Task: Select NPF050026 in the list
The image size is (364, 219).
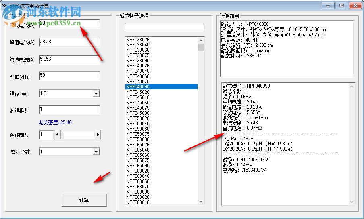Action: (x=161, y=118)
